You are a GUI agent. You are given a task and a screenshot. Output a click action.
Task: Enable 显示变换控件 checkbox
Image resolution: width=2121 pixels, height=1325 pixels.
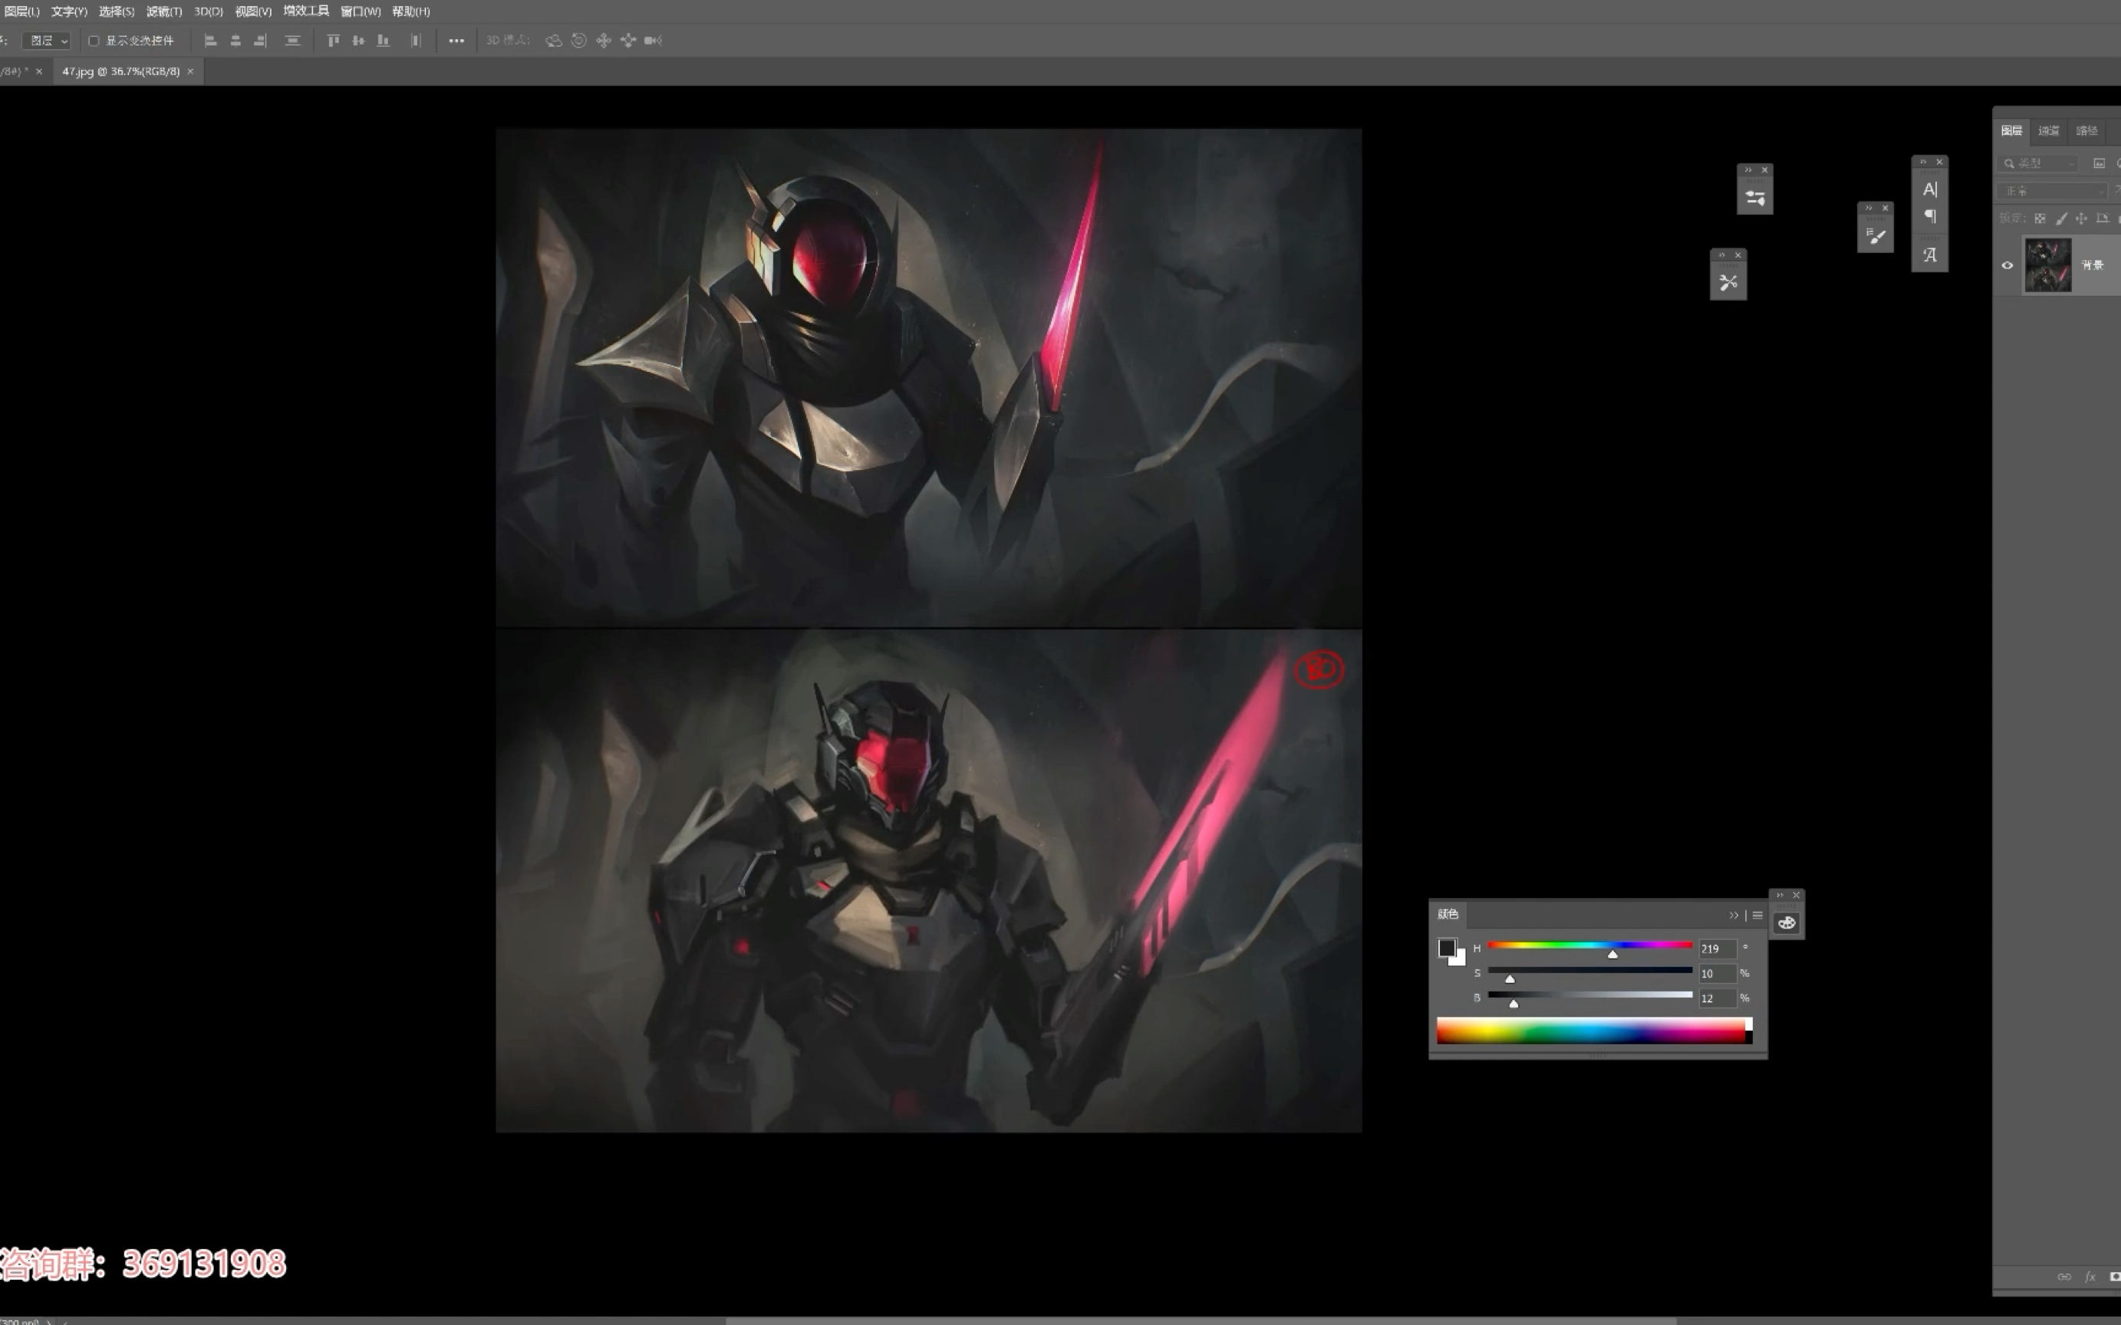(x=94, y=41)
